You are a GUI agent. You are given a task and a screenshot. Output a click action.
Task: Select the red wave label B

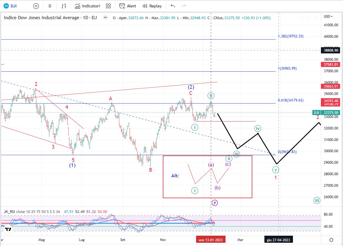tap(150, 170)
